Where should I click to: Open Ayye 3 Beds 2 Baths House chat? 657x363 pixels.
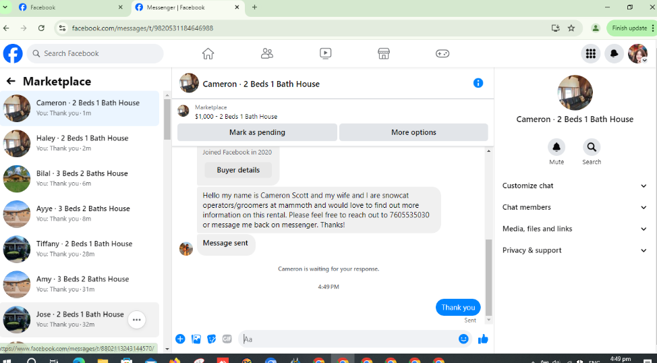[80, 213]
